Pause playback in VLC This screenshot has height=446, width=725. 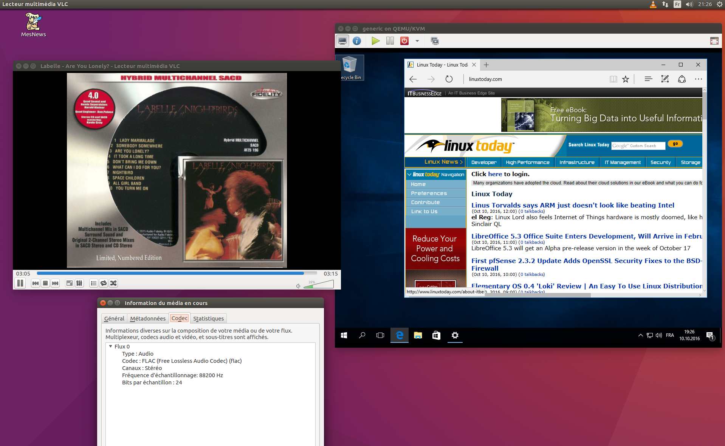tap(20, 283)
